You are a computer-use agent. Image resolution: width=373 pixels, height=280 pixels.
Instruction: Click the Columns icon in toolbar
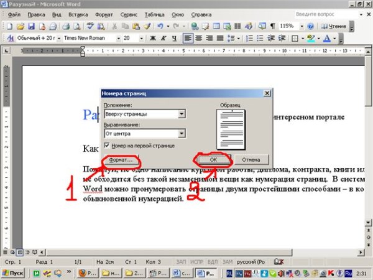point(237,26)
